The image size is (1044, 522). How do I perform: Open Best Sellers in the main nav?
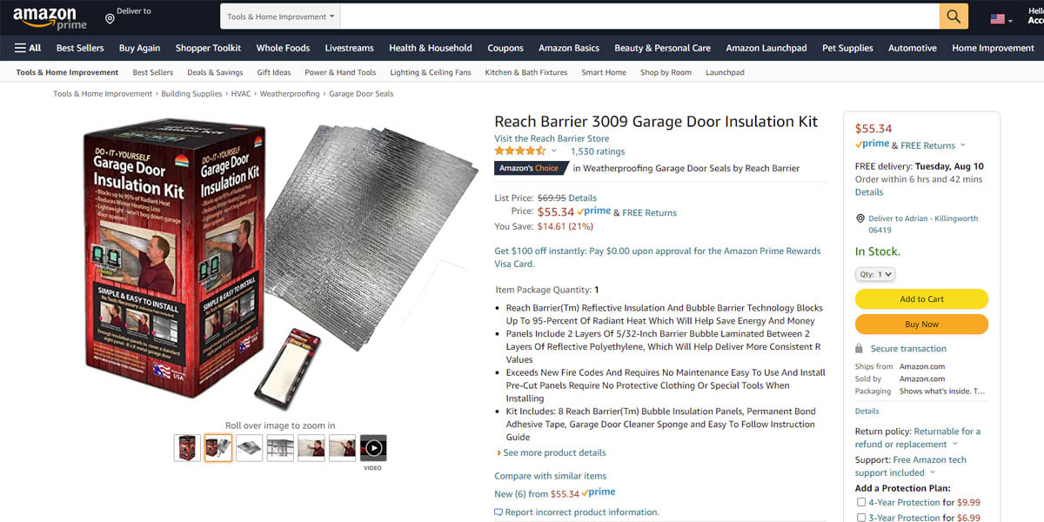tap(80, 48)
